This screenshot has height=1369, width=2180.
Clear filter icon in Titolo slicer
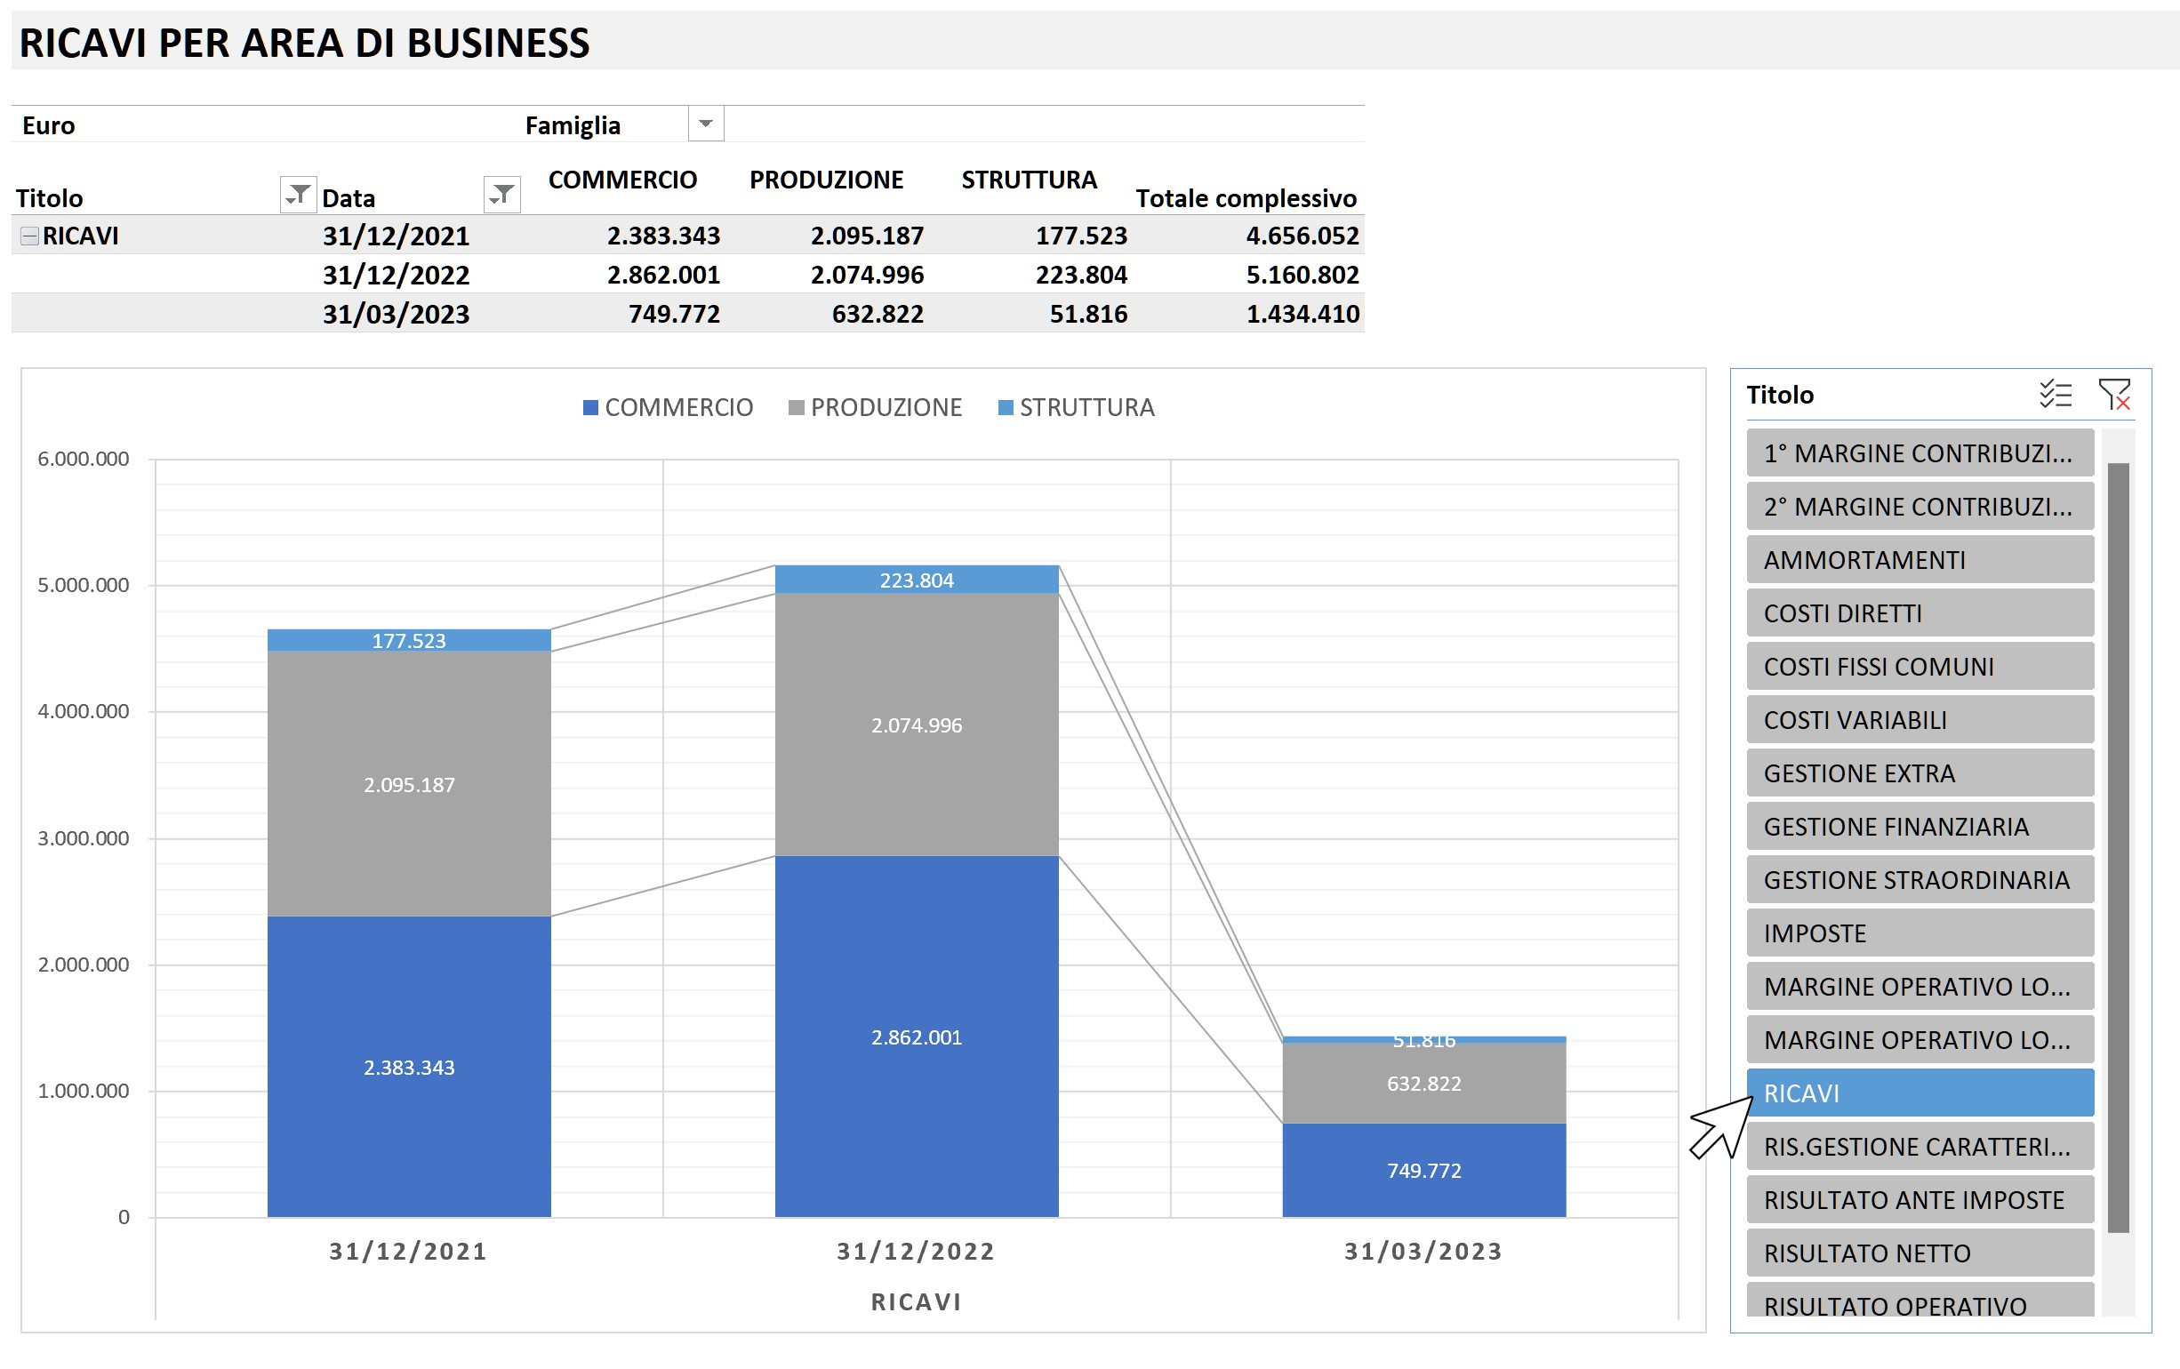click(x=2115, y=395)
